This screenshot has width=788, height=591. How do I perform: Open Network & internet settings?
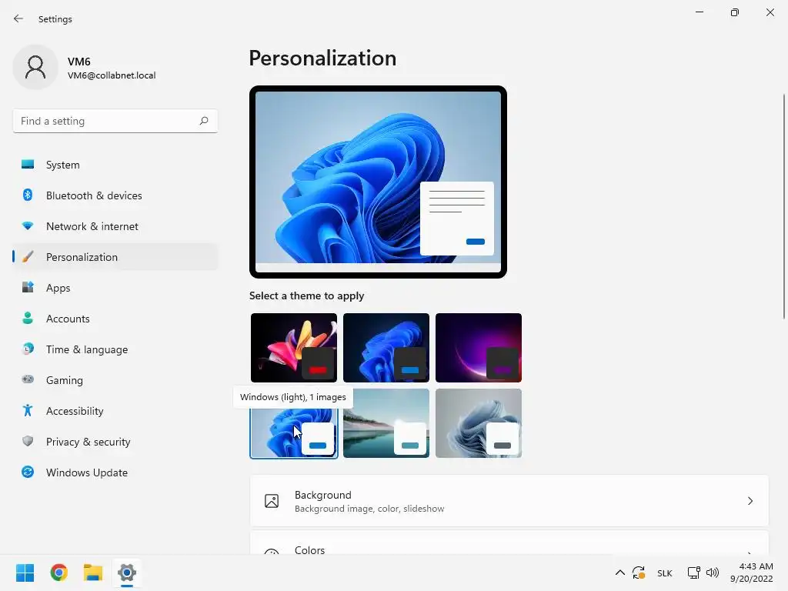(x=115, y=226)
